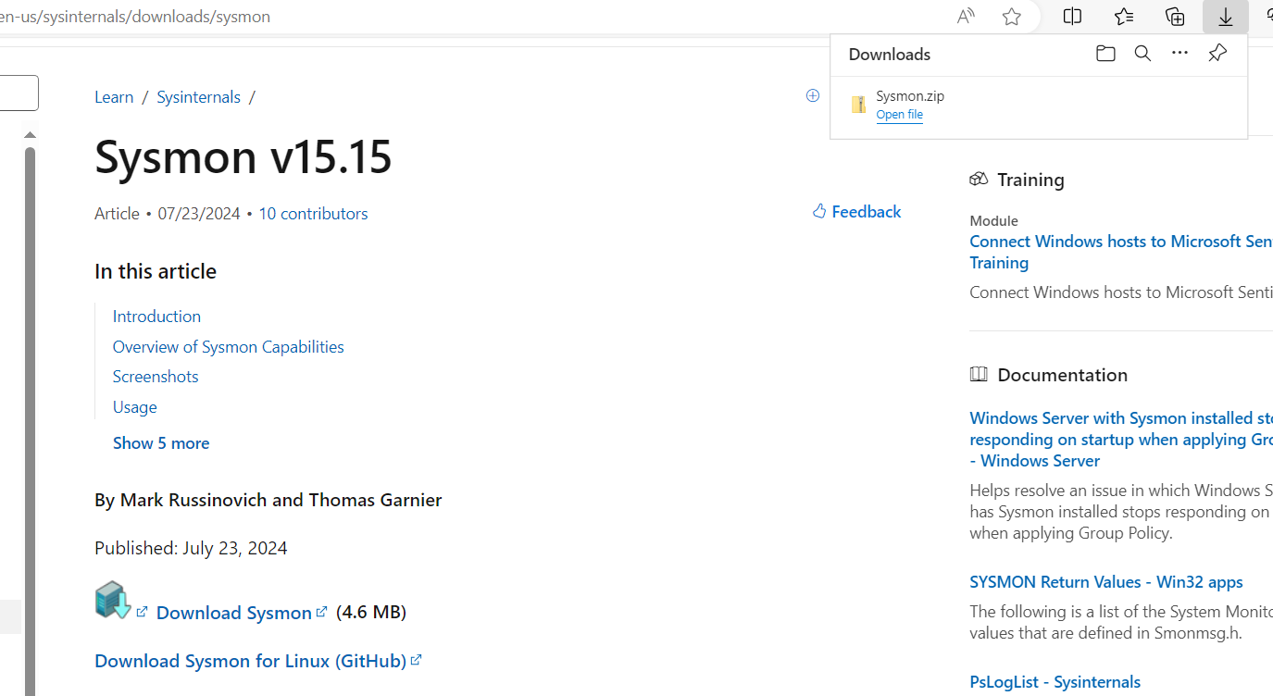
Task: Jump to Screenshots section
Action: click(x=156, y=376)
